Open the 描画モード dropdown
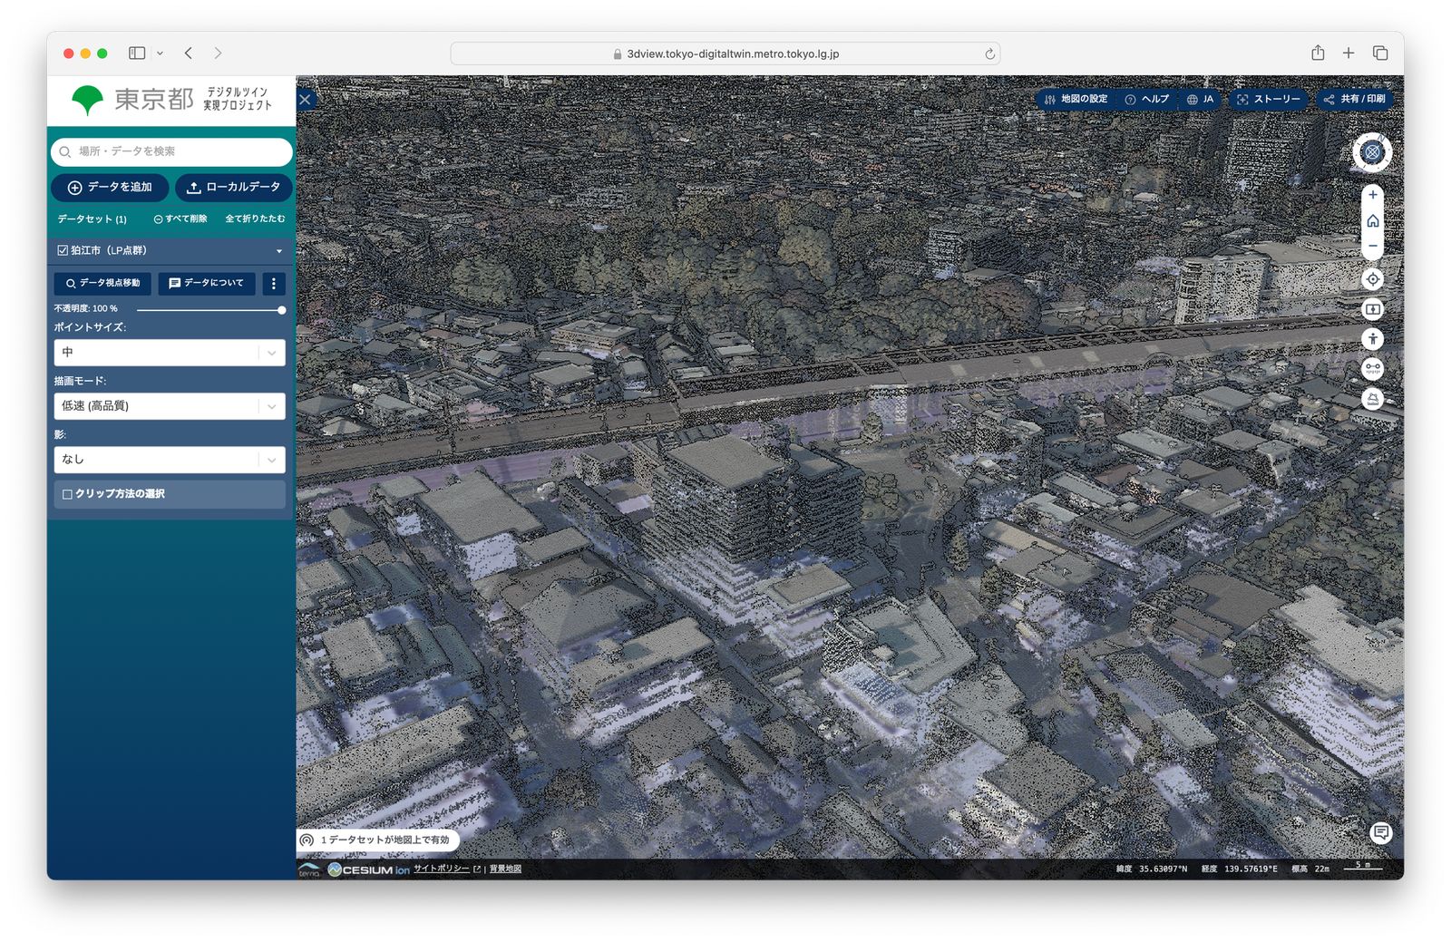Screen dimensions: 1451x942 pyautogui.click(x=170, y=406)
